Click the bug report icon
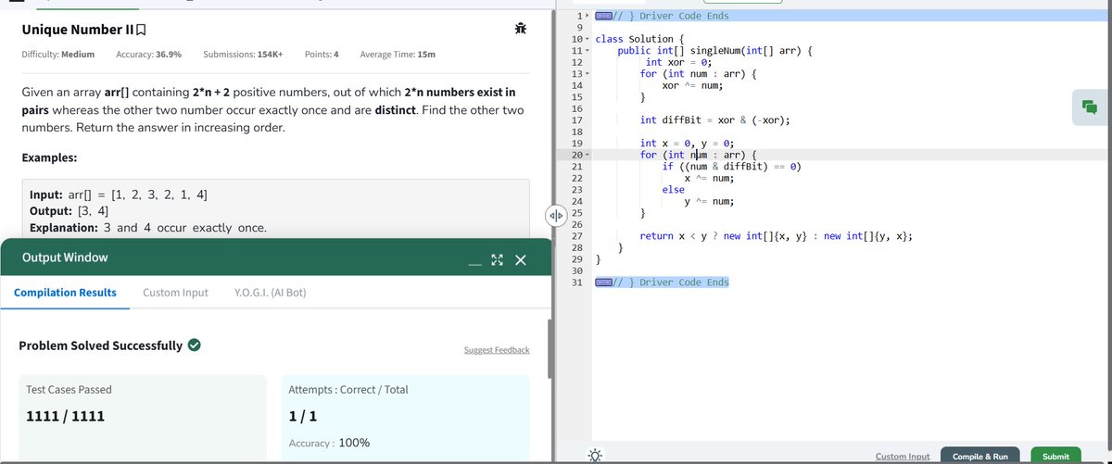The height and width of the screenshot is (464, 1112). pos(520,31)
